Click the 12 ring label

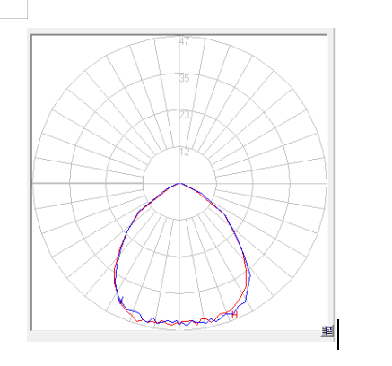pyautogui.click(x=184, y=152)
